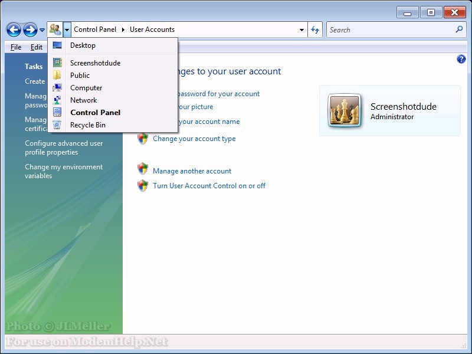The height and width of the screenshot is (354, 472).
Task: Open the change your account name link
Action: coord(209,122)
